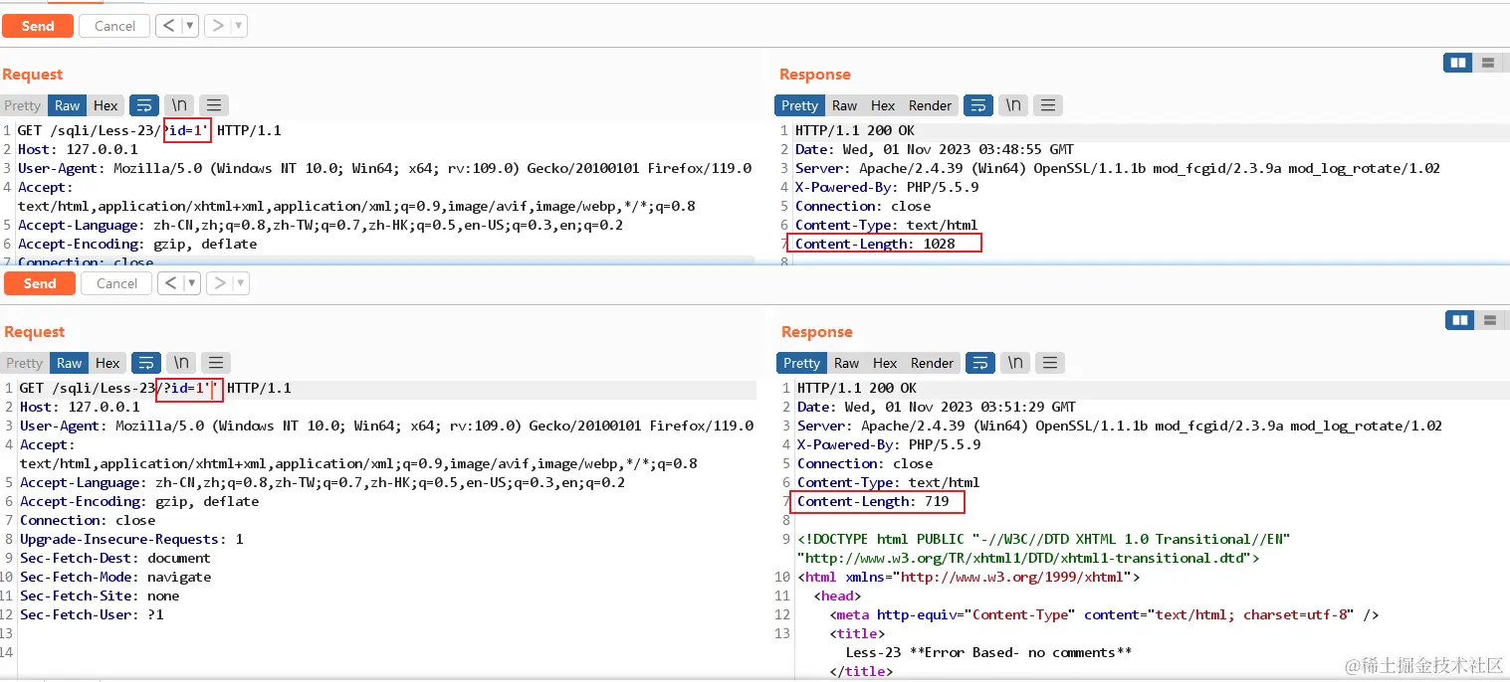Select Pretty tab of upper Request

pyautogui.click(x=23, y=105)
